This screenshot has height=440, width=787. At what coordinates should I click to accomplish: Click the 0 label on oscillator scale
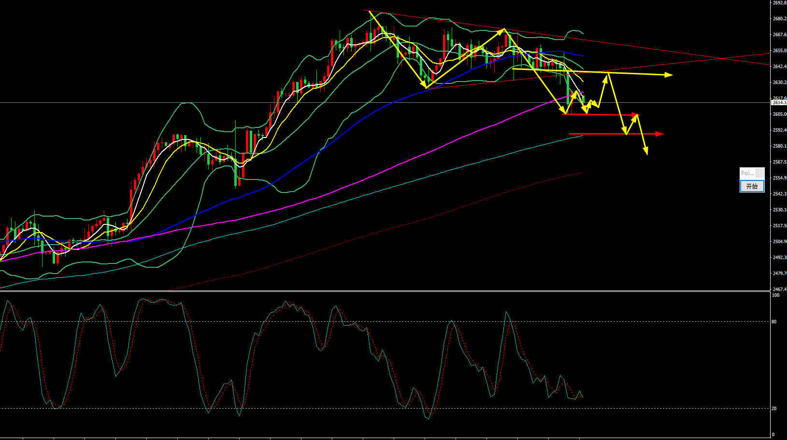773,435
